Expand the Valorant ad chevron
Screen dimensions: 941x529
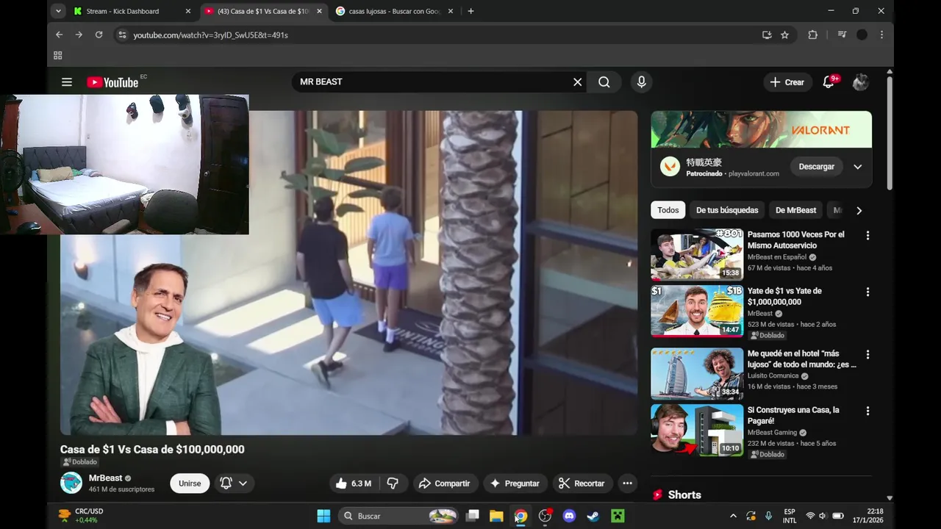857,167
